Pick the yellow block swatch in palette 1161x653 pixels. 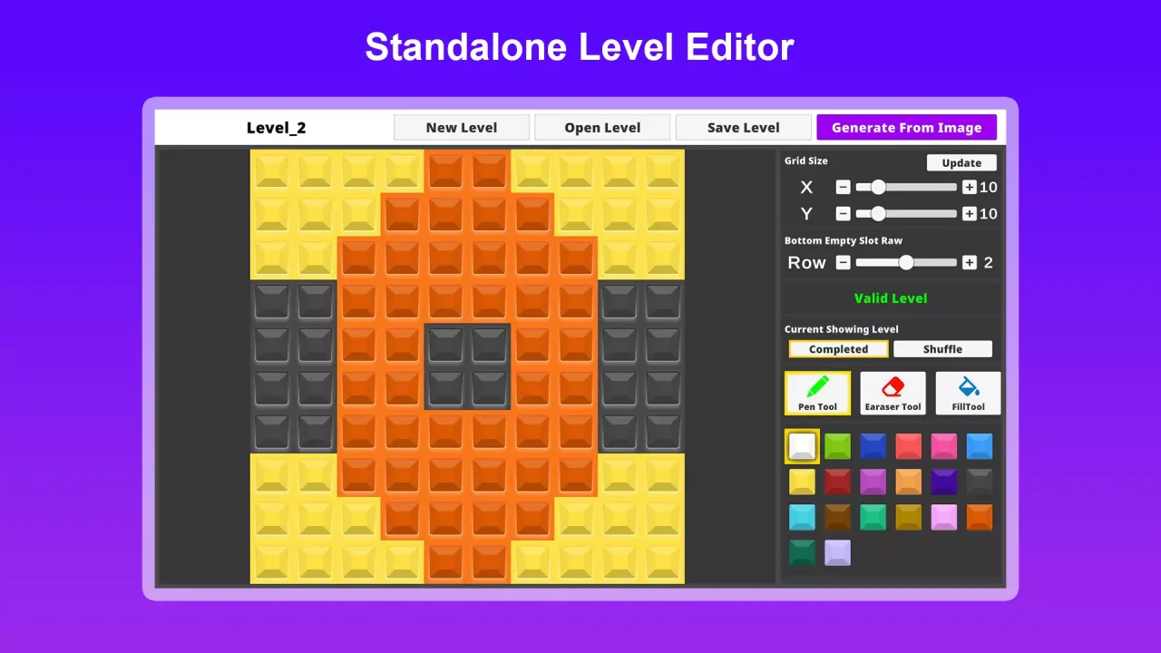802,482
